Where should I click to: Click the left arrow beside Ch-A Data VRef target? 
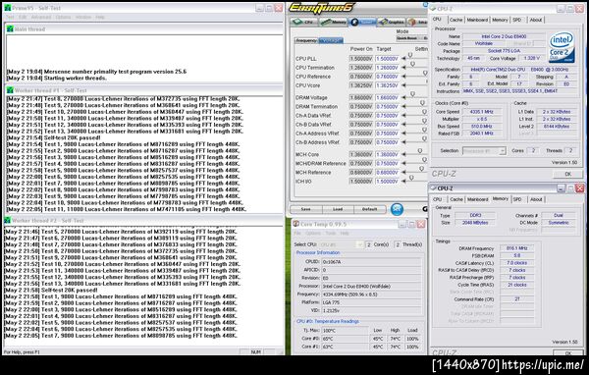403,116
